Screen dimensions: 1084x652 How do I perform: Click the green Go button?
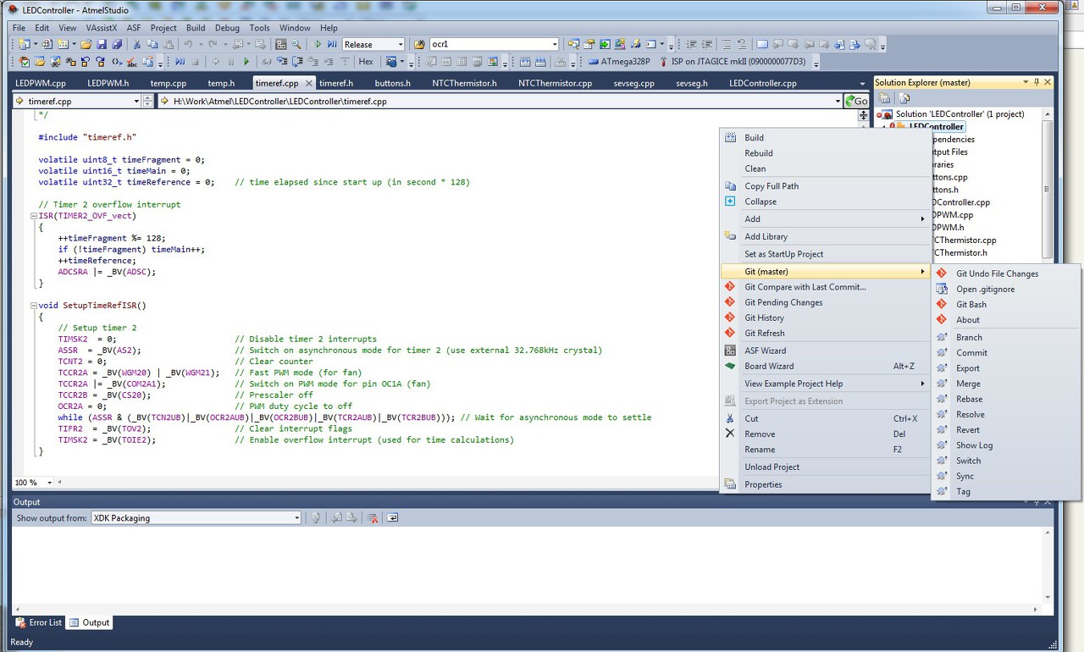point(857,101)
